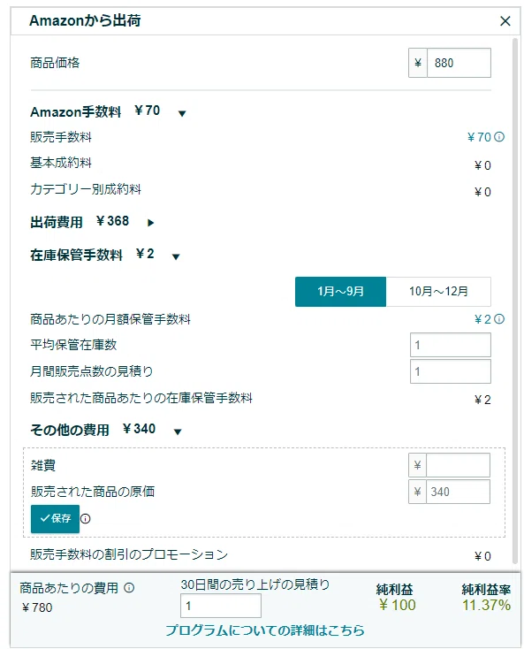Click the 平均保管在庫数 input field
Screen dimensions: 524x649
pyautogui.click(x=451, y=345)
